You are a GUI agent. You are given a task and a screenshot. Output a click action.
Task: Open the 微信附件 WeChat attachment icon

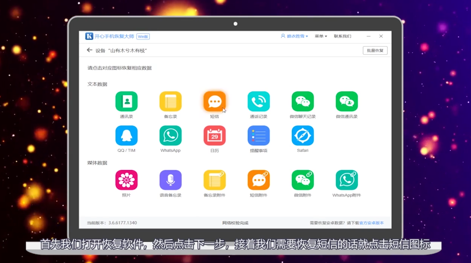(303, 180)
